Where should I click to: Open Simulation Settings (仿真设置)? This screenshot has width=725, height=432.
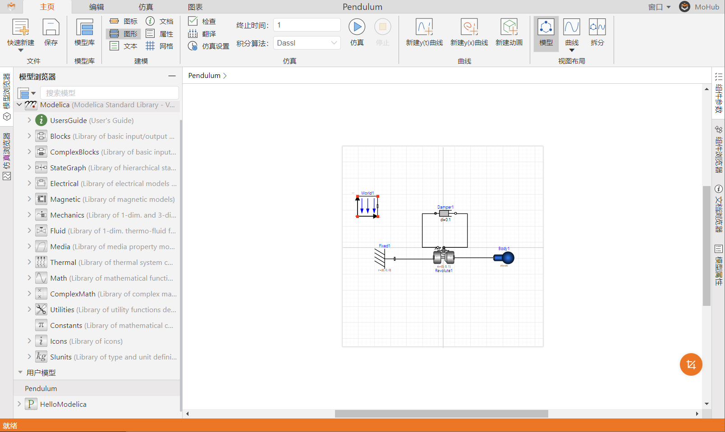tap(208, 46)
